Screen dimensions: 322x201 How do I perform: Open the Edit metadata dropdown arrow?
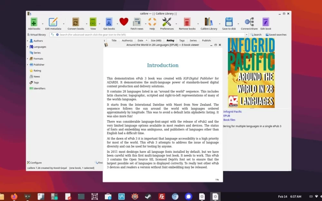point(64,24)
